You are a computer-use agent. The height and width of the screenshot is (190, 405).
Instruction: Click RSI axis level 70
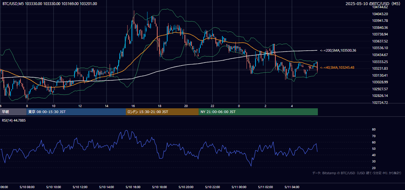(374, 136)
